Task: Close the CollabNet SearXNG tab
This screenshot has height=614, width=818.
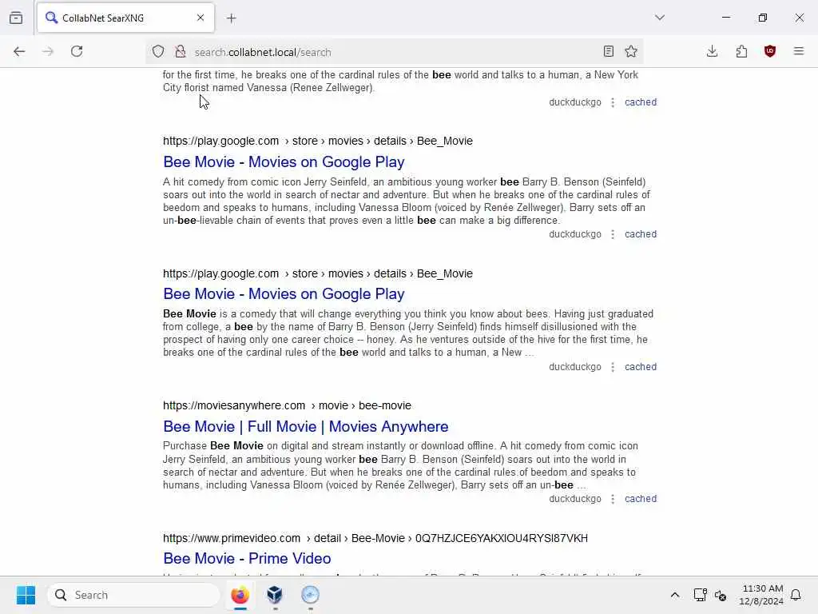Action: click(201, 18)
